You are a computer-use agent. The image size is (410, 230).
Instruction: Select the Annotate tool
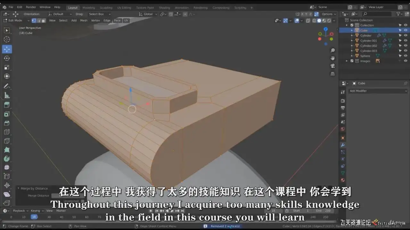coord(7,86)
